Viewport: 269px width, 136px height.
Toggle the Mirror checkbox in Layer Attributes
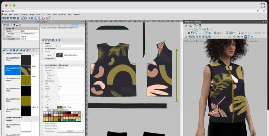[58, 78]
